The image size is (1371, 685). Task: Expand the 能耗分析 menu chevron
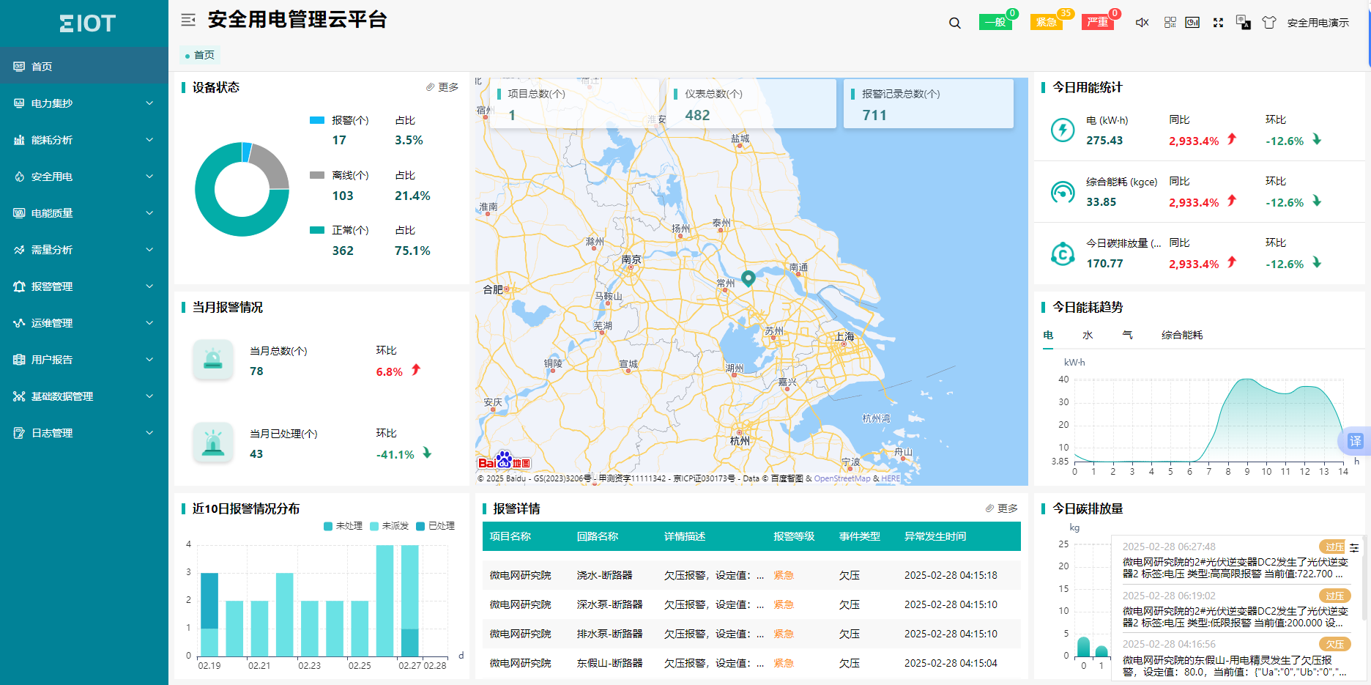click(x=149, y=140)
